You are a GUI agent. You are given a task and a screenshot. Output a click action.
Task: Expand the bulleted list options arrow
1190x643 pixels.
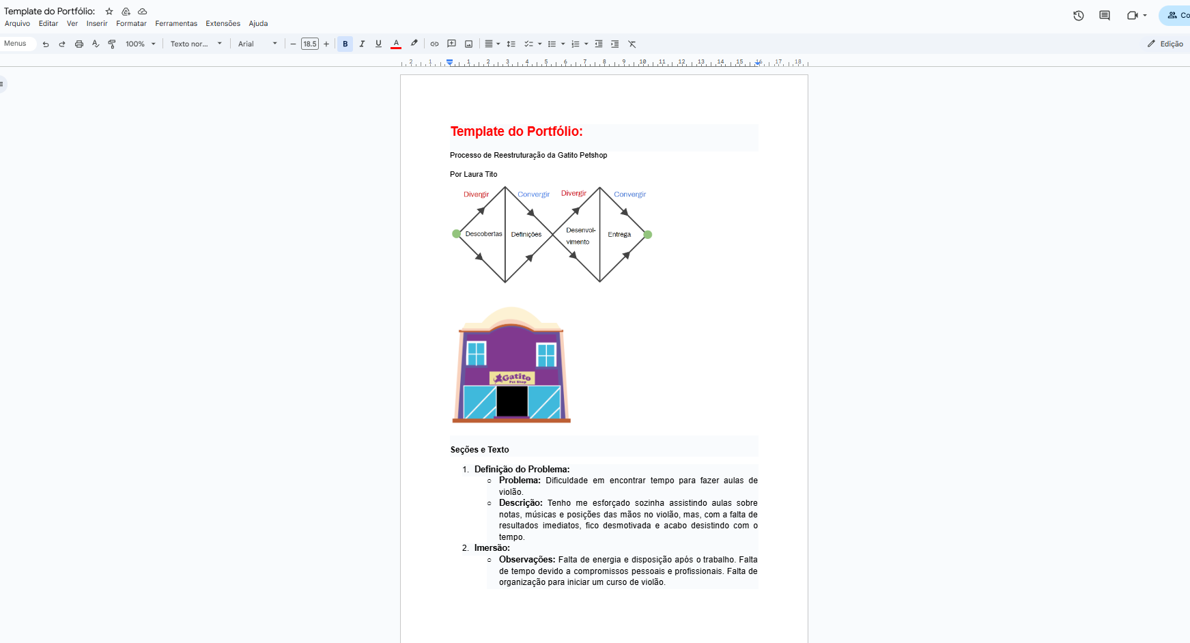[x=563, y=44]
